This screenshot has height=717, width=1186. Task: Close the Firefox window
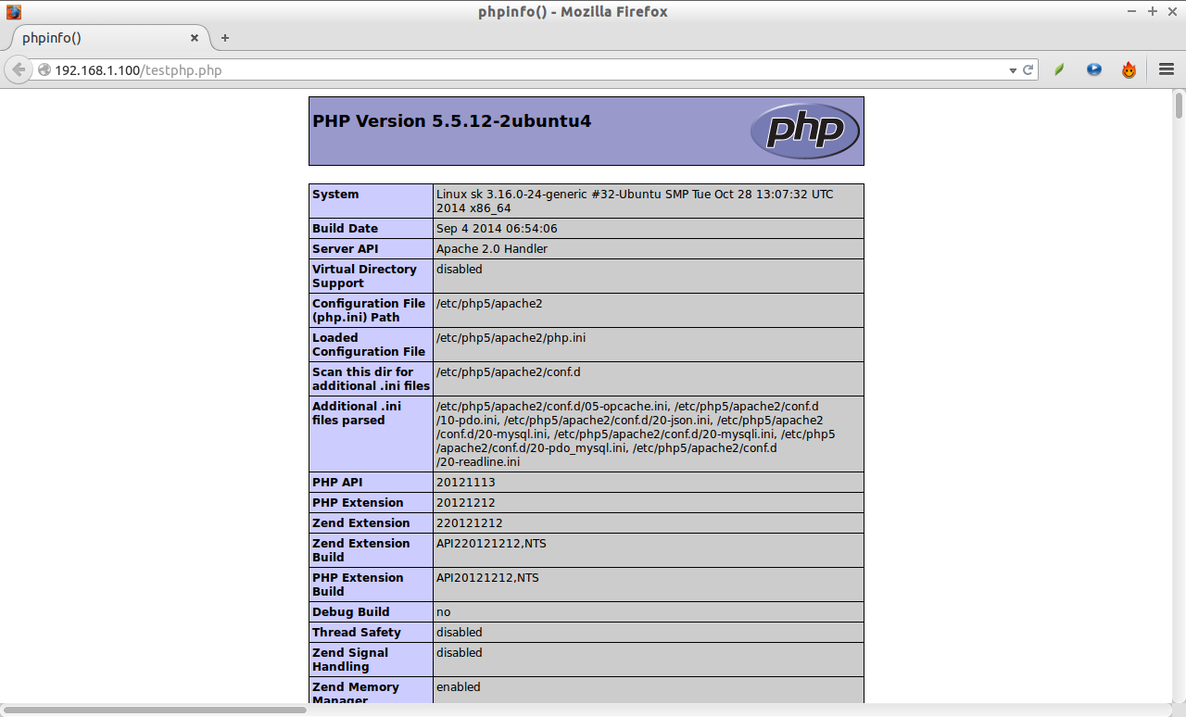click(x=1172, y=12)
